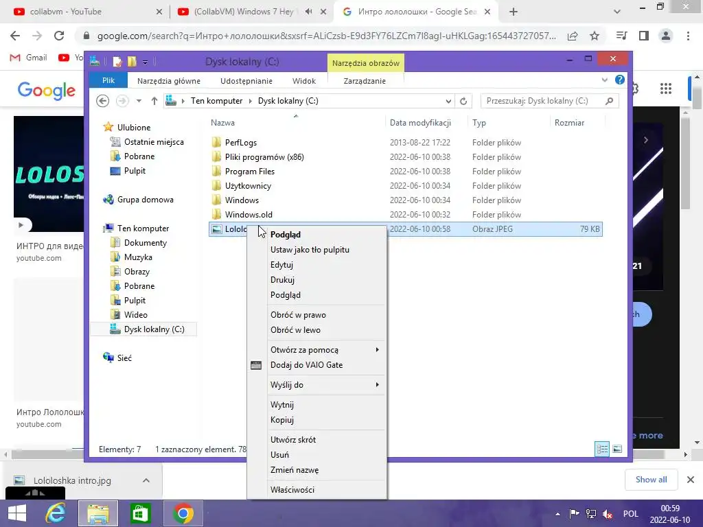Expand 'Otwórz za pomocą' submenu
Screen dimensions: 703x527
377,349
